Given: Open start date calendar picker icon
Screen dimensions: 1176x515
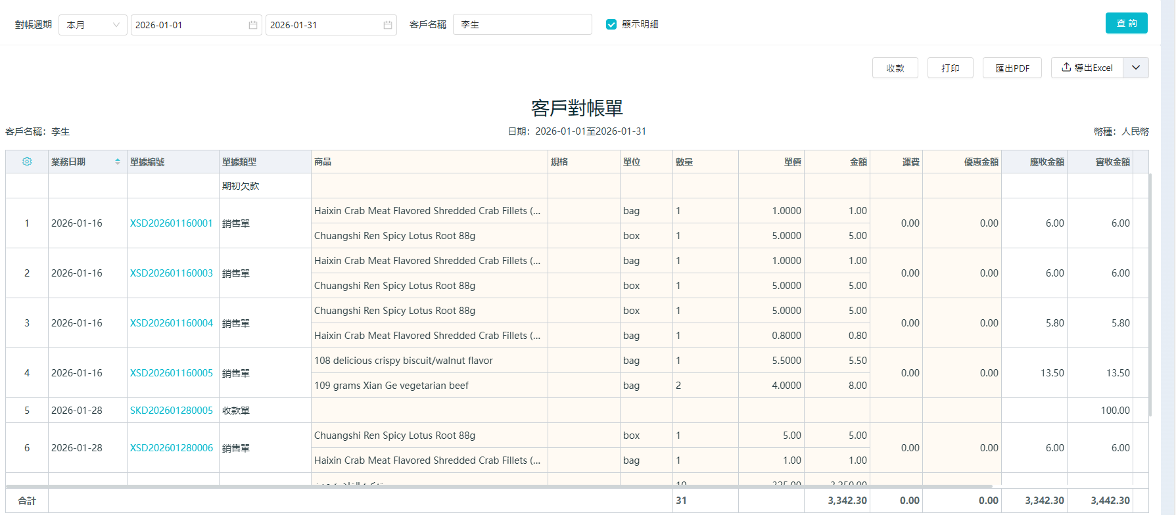Looking at the screenshot, I should coord(253,25).
